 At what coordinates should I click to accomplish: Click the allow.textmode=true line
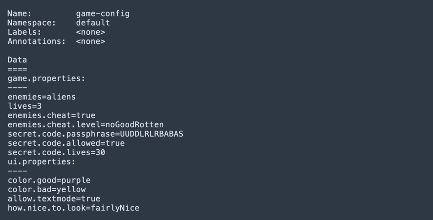tap(54, 199)
